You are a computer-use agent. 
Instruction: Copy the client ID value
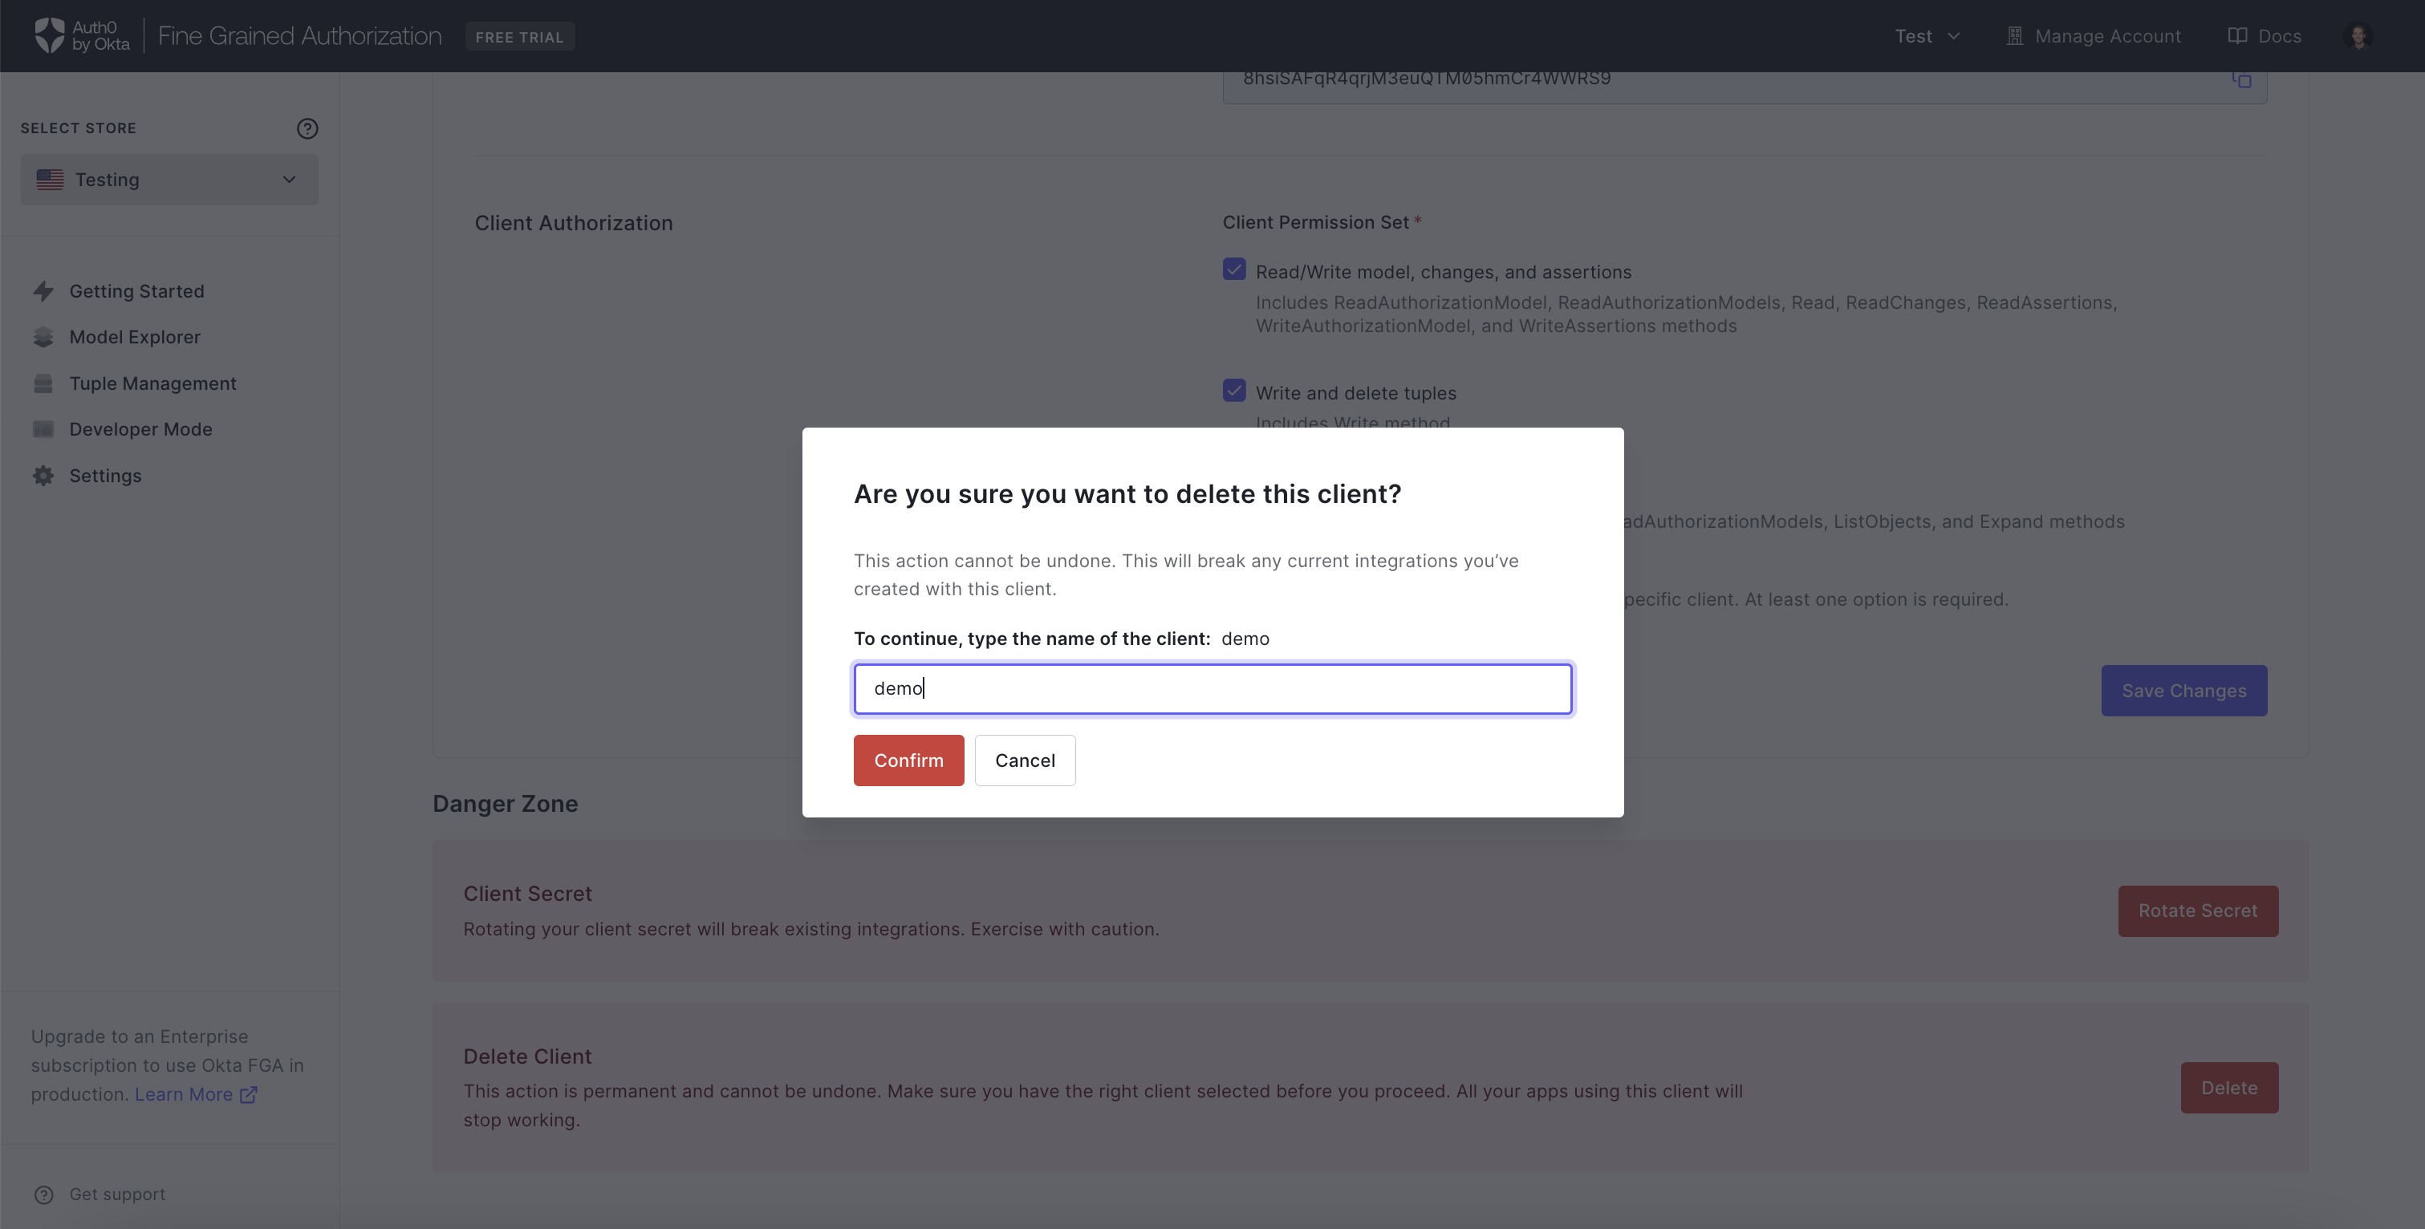pos(2241,79)
